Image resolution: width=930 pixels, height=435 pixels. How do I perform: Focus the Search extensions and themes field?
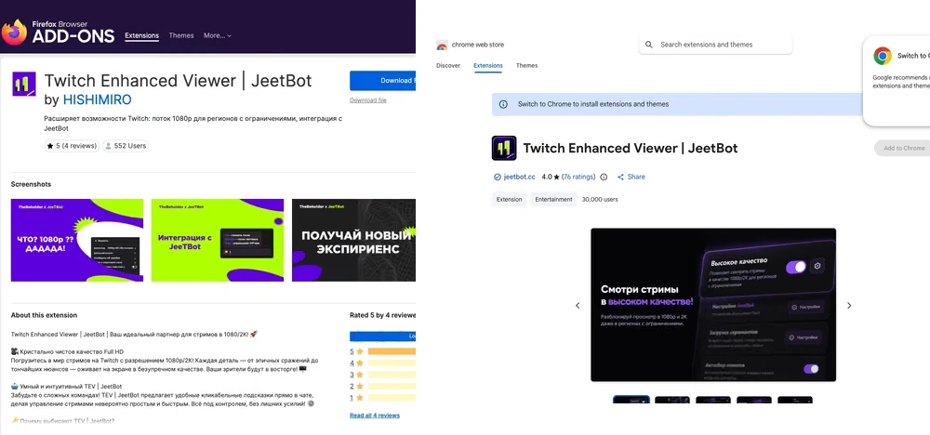(x=715, y=45)
